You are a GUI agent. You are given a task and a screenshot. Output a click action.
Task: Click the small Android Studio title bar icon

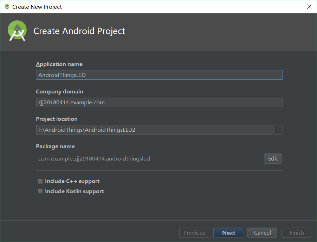(7, 7)
